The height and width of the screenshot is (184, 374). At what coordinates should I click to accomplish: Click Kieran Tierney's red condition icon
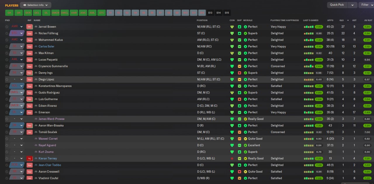[232, 159]
